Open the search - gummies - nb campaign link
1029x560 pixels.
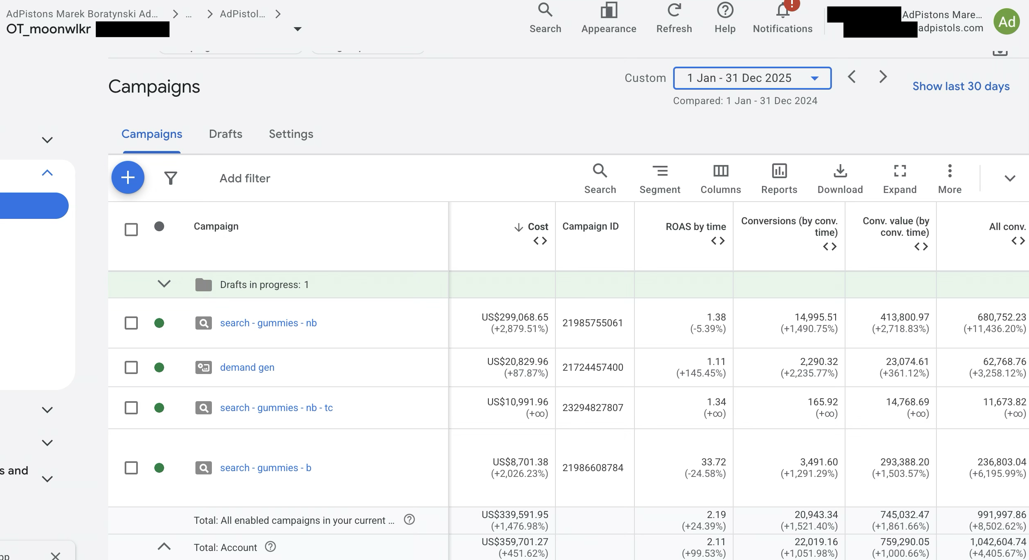pyautogui.click(x=268, y=323)
